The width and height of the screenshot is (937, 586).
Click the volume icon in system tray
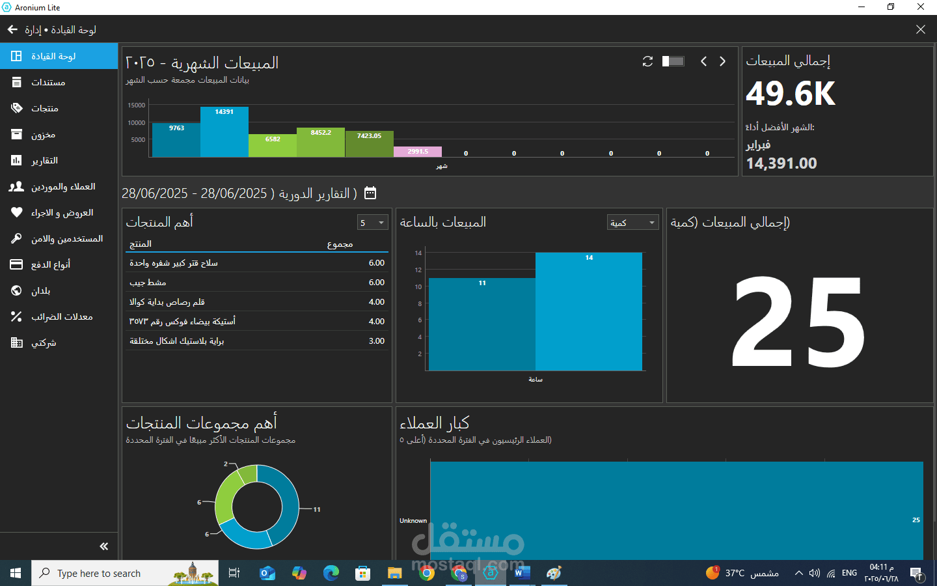point(815,573)
